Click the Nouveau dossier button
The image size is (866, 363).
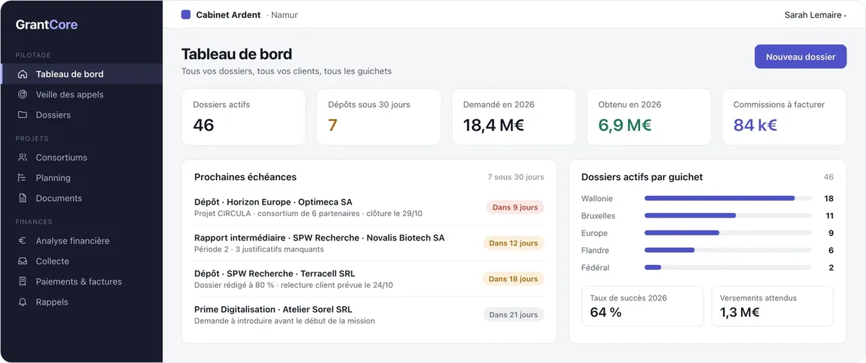pyautogui.click(x=800, y=57)
